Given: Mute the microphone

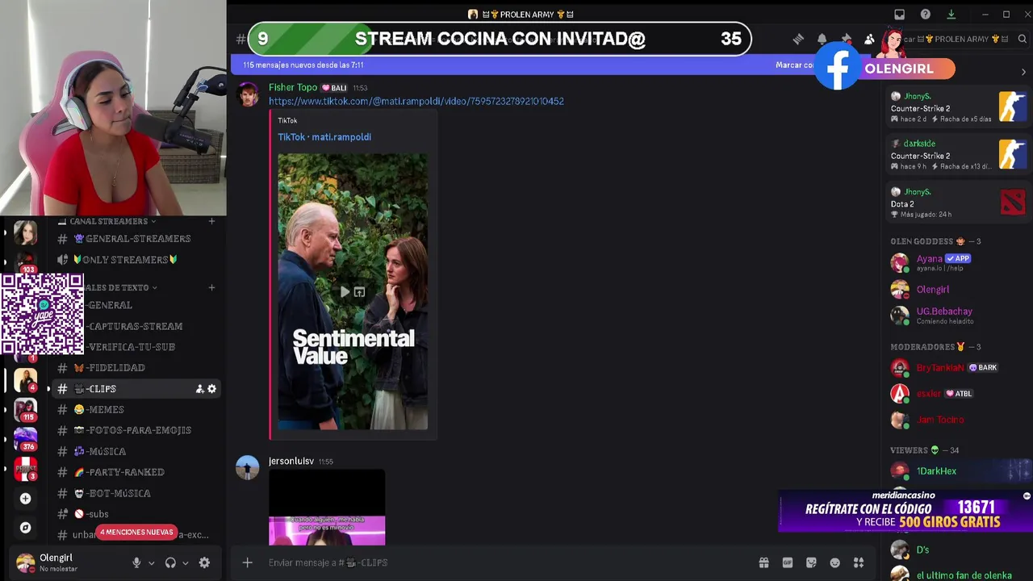Looking at the screenshot, I should (136, 562).
